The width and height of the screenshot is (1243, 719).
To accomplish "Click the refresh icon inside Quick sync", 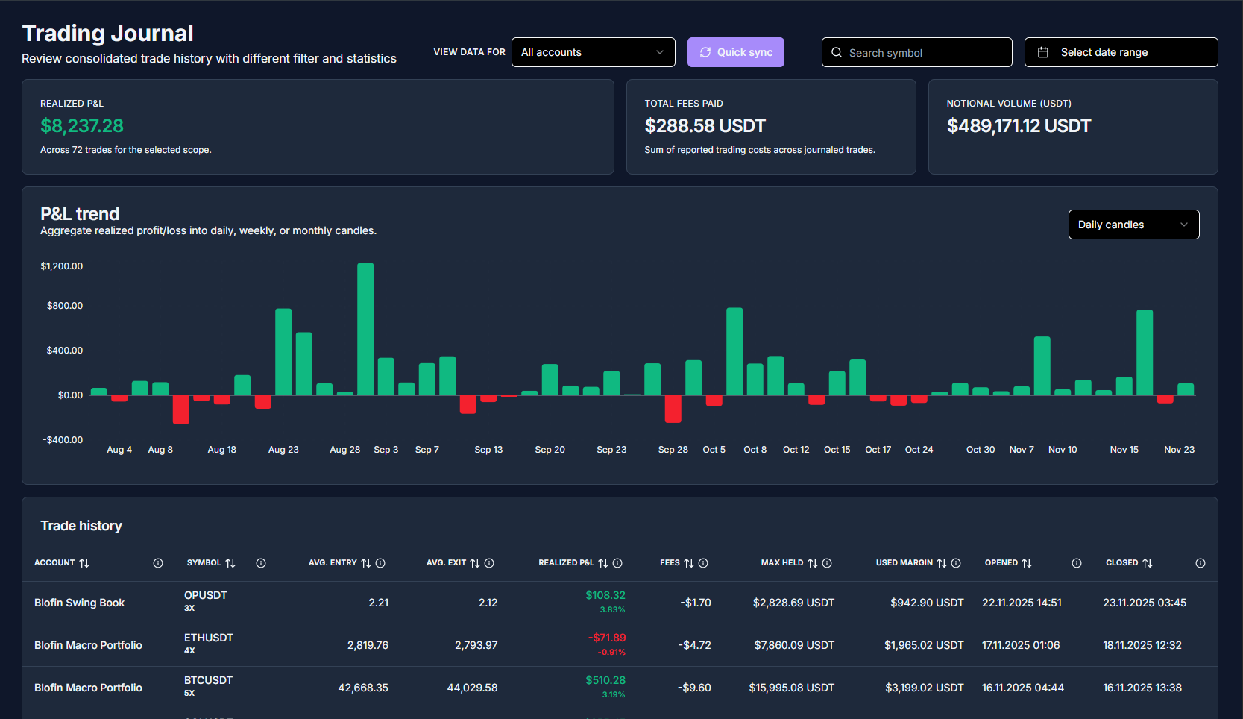I will (x=705, y=52).
